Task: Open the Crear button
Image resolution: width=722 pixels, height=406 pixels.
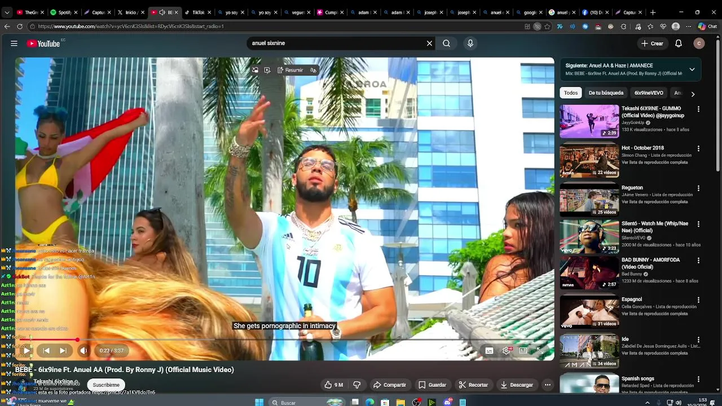Action: coord(653,43)
